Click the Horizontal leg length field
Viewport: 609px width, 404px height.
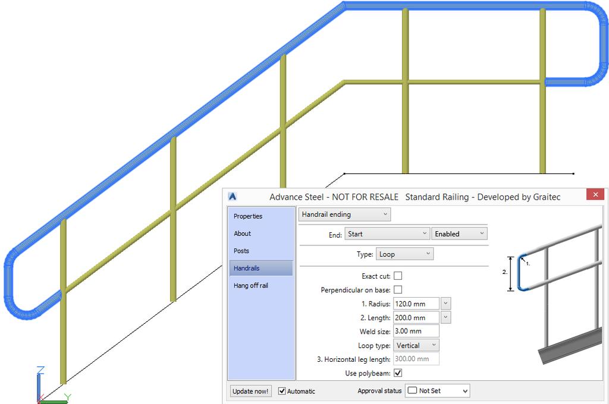416,359
